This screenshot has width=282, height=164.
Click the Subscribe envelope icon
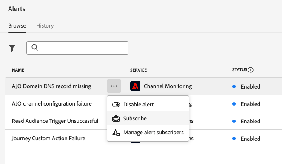click(116, 119)
